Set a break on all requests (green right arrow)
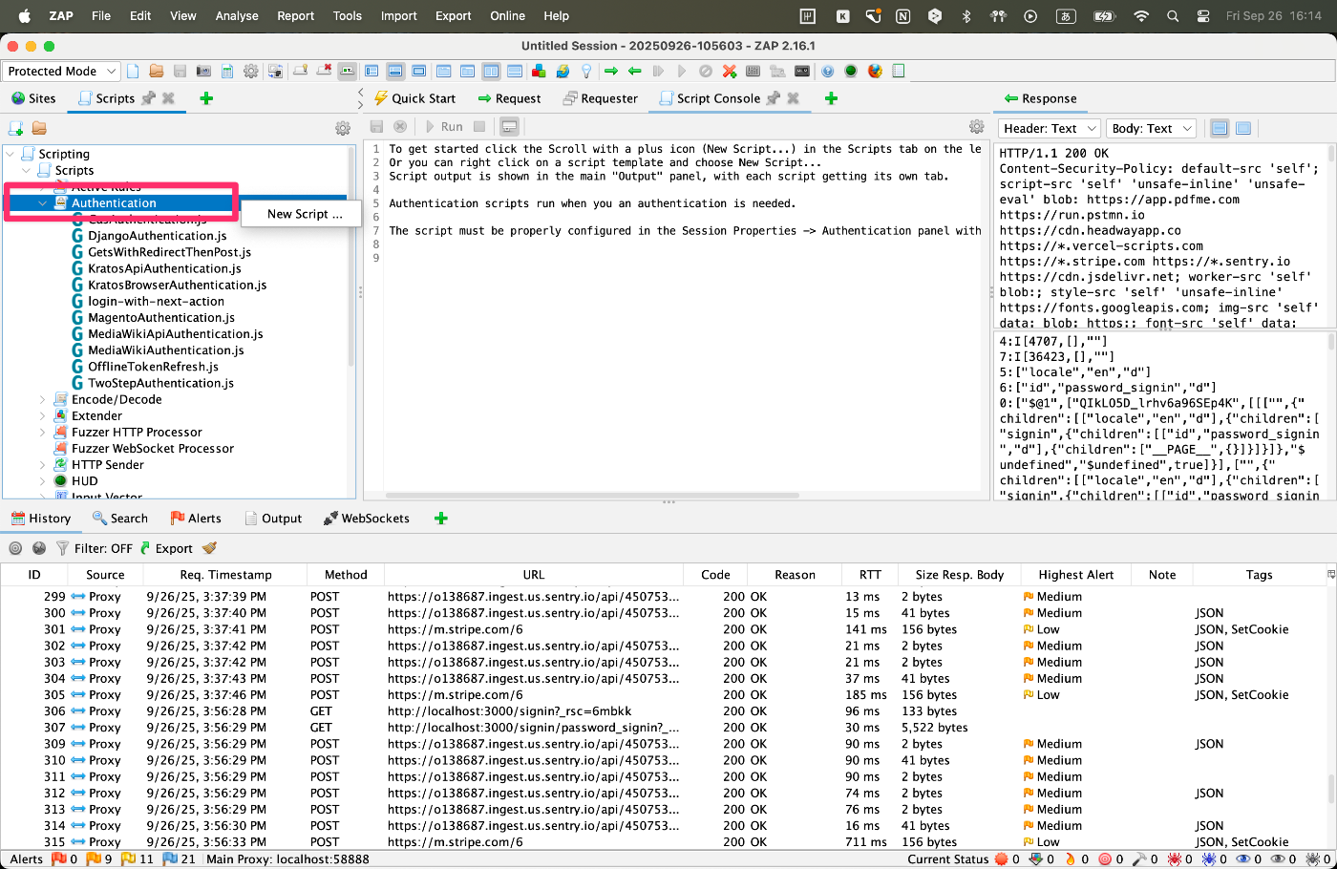This screenshot has width=1337, height=869. coord(611,72)
